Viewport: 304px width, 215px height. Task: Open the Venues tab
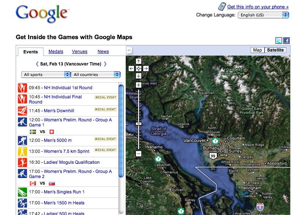(x=80, y=52)
